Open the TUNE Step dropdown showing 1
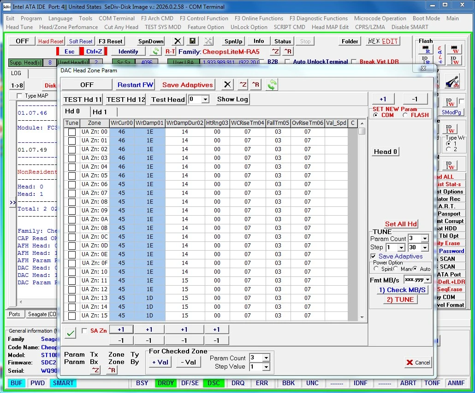475x393 pixels. tap(401, 247)
